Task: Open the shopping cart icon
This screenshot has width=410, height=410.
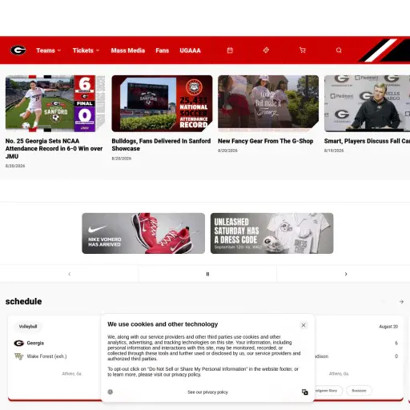Action: (x=303, y=50)
